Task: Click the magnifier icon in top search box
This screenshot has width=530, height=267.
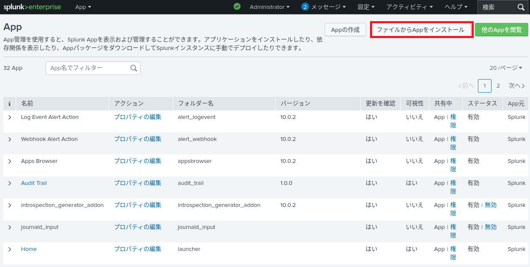Action: [x=521, y=7]
